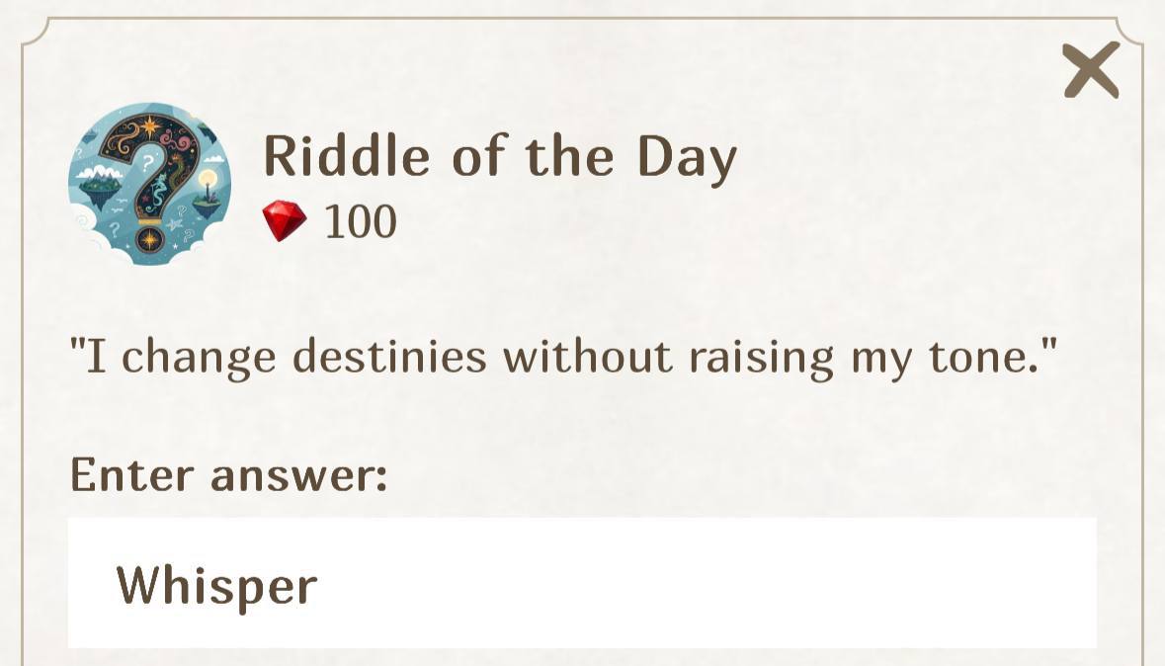Image resolution: width=1165 pixels, height=666 pixels.
Task: Click the word "Riddle" in the title
Action: [x=347, y=156]
